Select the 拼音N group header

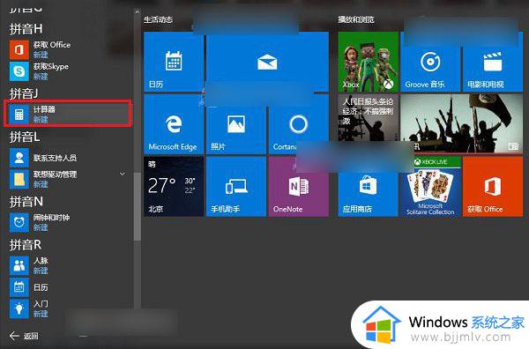(26, 201)
